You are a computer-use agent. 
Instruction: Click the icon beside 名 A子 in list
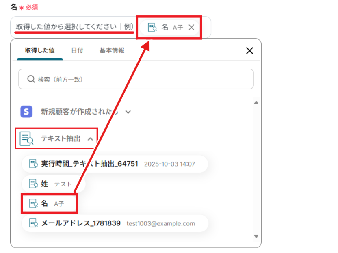coord(33,203)
